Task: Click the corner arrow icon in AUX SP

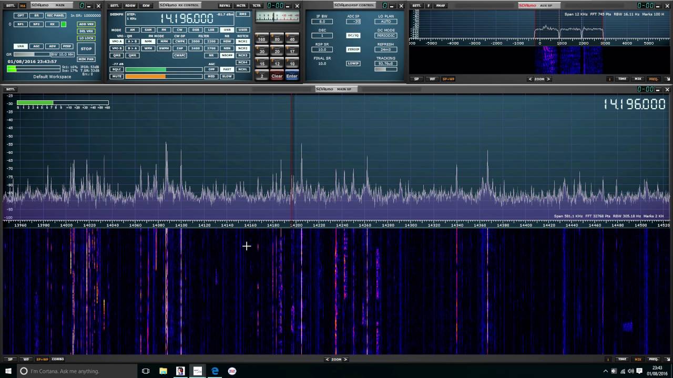Action: coord(668,79)
